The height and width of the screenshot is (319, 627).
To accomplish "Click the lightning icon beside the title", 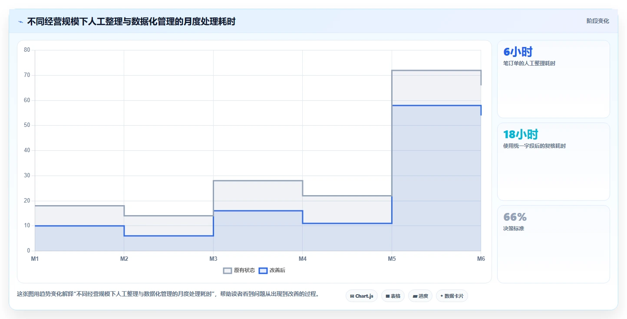I will click(20, 22).
